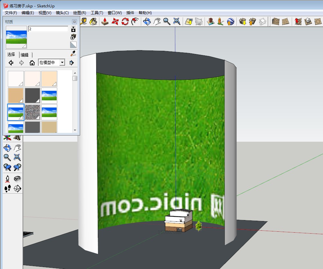Viewport: 323px width, 269px height.
Task: Open 文件(F) menu
Action: click(11, 13)
